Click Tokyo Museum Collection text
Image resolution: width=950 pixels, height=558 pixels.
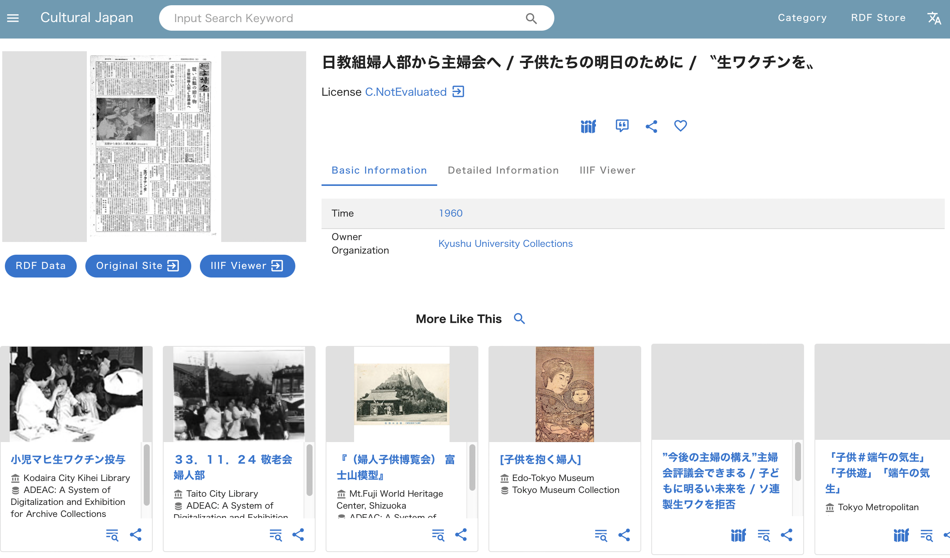(566, 490)
